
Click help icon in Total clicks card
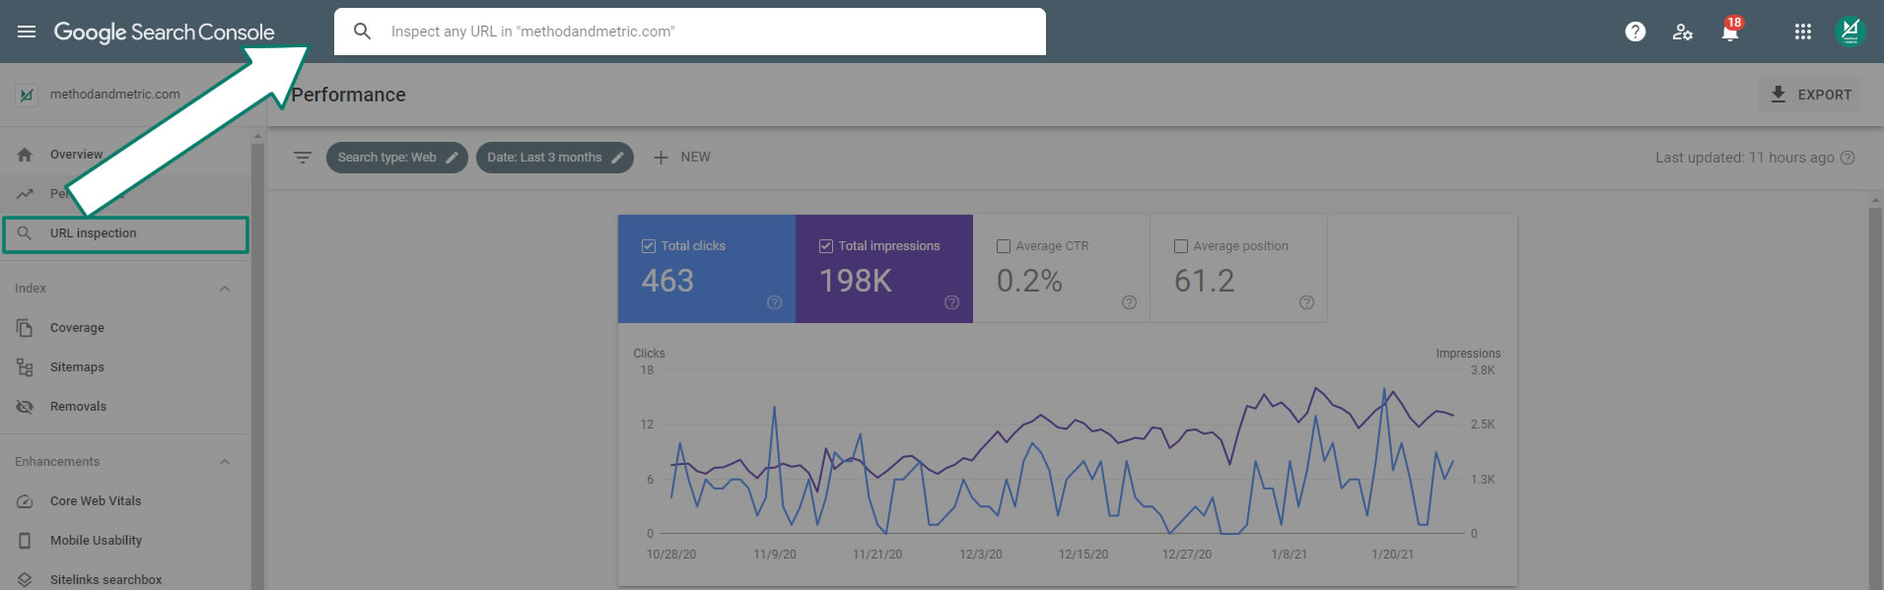pos(774,302)
